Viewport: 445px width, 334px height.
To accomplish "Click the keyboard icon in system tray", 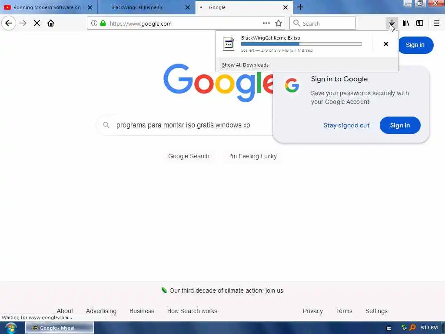I will pyautogui.click(x=389, y=328).
